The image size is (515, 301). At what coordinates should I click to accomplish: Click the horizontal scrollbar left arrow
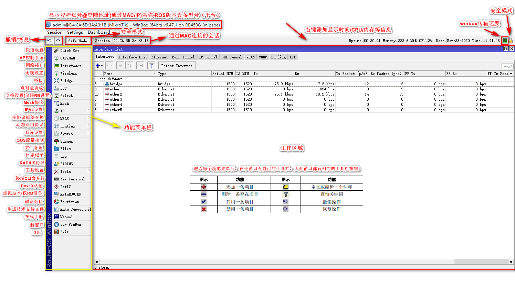coord(97,261)
